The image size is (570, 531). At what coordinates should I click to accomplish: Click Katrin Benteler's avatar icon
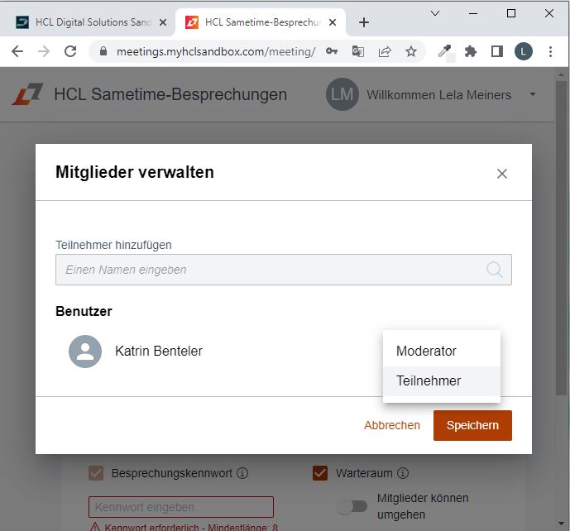[85, 352]
